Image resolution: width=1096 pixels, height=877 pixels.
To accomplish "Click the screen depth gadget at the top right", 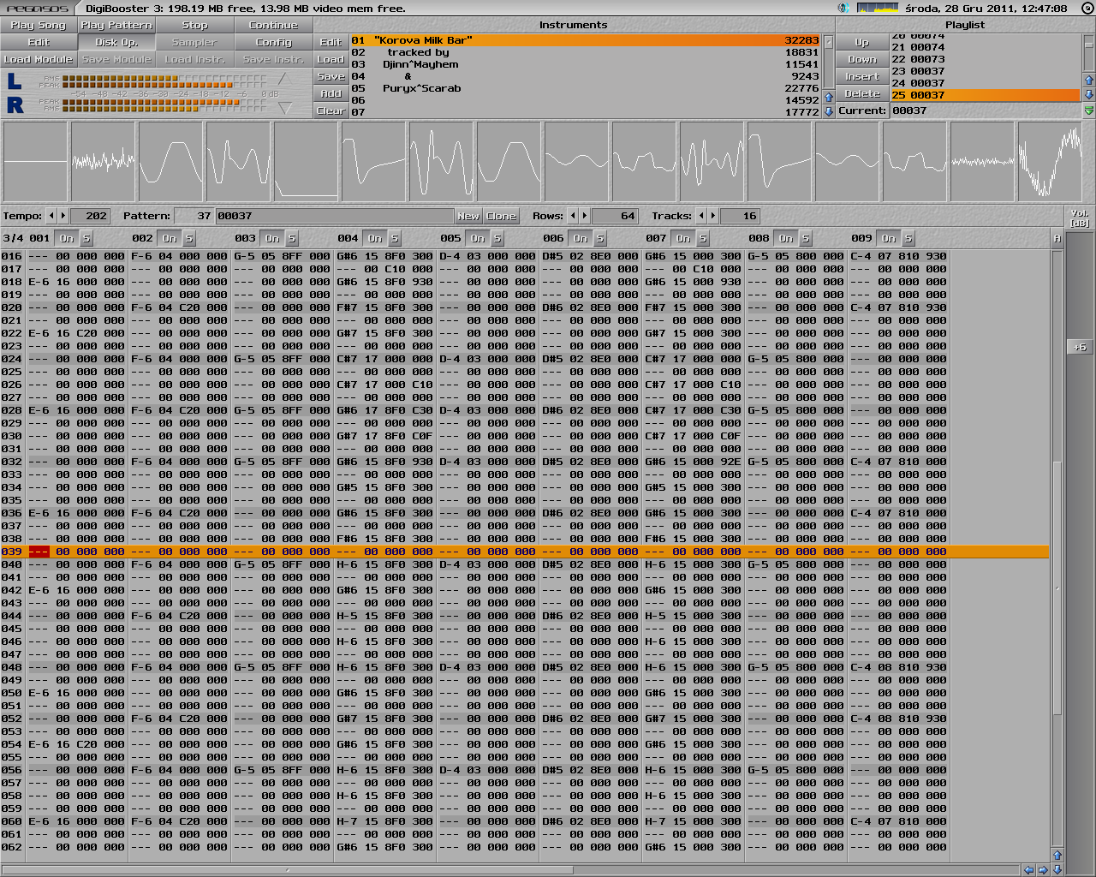I will 1087,8.
